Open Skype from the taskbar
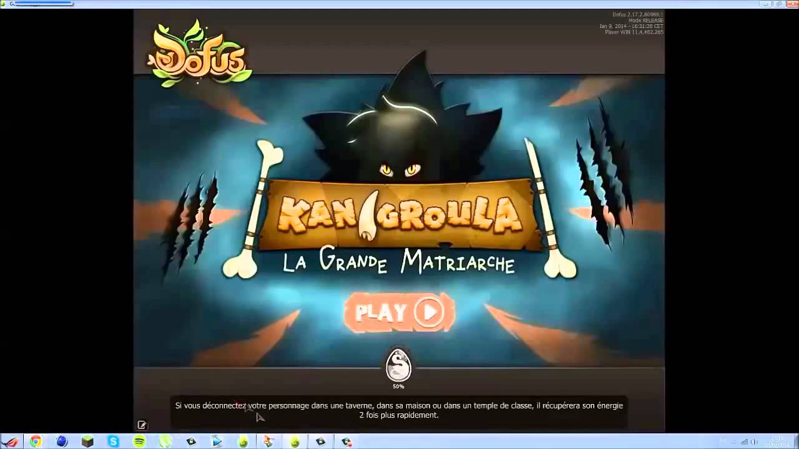Viewport: 799px width, 449px height. (113, 442)
